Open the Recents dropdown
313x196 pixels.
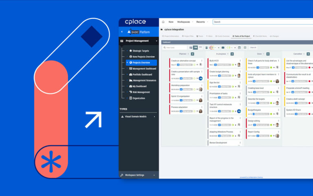point(202,22)
